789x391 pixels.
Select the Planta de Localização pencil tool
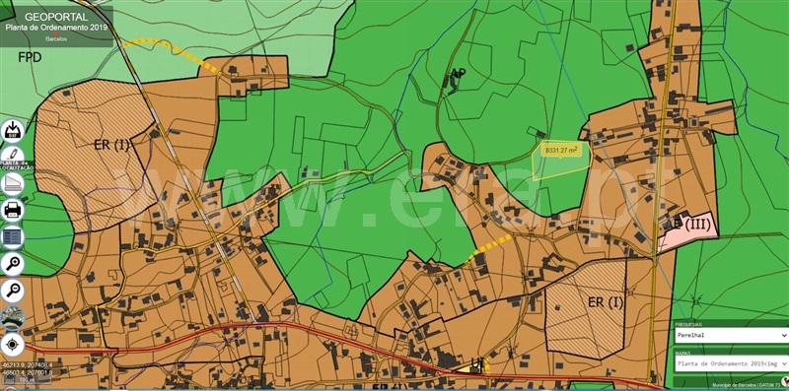12,158
